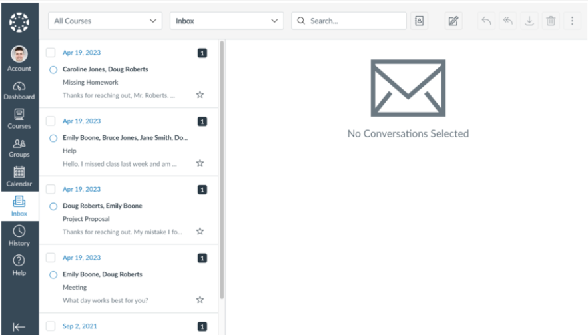This screenshot has height=335, width=588.
Task: Open the more options kebab menu
Action: (x=571, y=21)
